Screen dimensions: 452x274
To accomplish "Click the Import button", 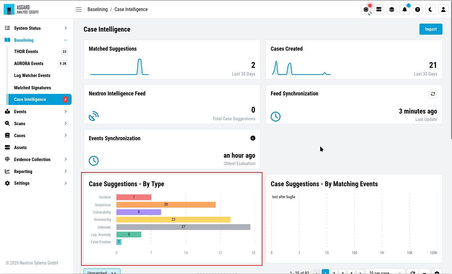I will click(x=431, y=29).
